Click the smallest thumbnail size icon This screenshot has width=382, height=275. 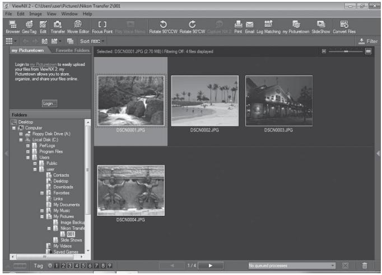coord(324,51)
